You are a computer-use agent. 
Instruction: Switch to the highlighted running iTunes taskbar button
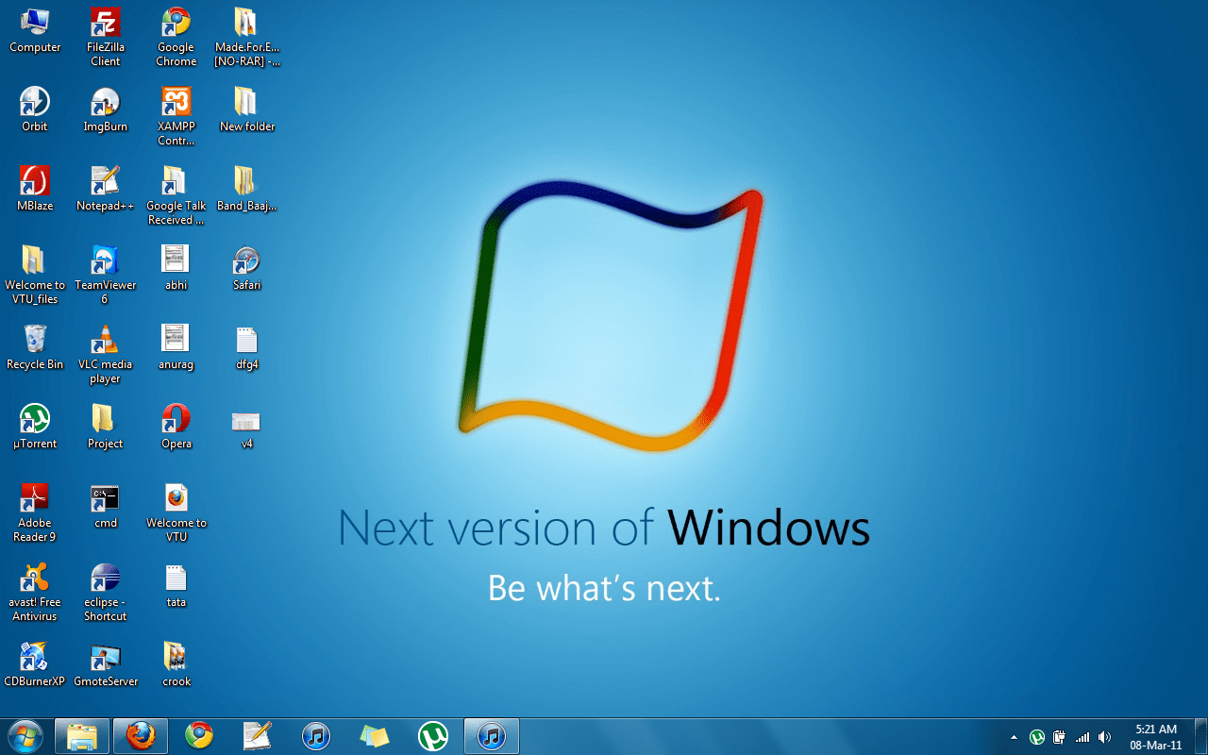click(x=492, y=735)
